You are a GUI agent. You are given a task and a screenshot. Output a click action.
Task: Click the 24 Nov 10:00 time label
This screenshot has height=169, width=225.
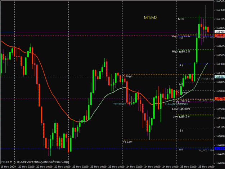pyautogui.click(x=152, y=166)
